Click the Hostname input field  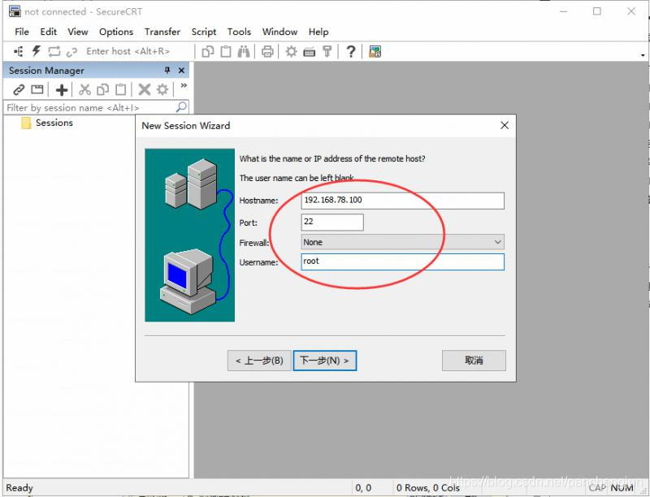click(402, 201)
